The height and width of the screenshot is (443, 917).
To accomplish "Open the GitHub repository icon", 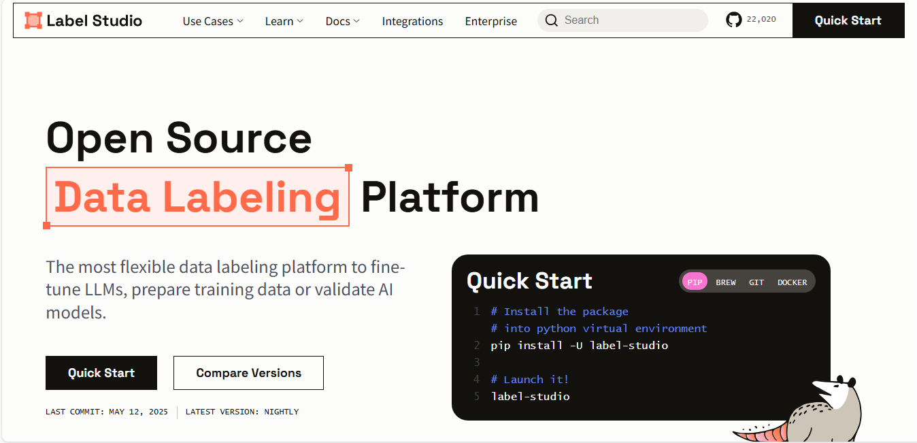I will 734,20.
